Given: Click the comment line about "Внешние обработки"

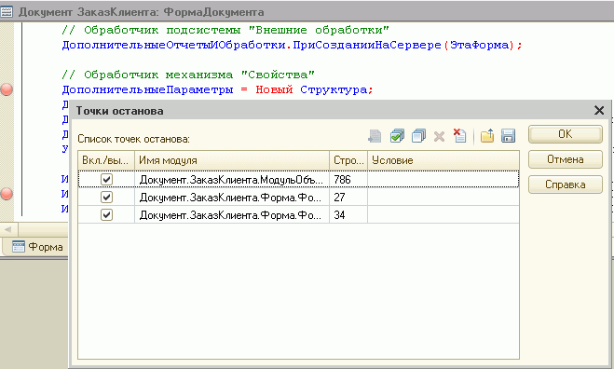Looking at the screenshot, I should pos(225,30).
